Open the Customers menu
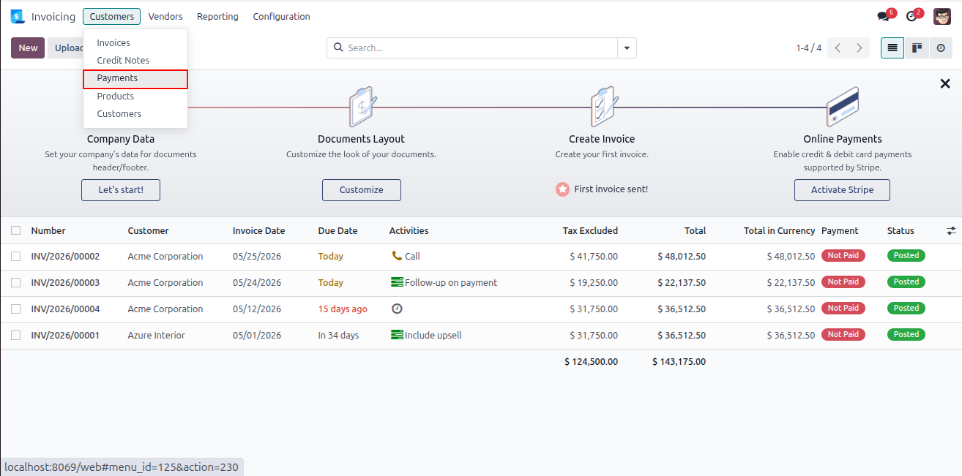Screen dimensions: 962x476 (111, 16)
